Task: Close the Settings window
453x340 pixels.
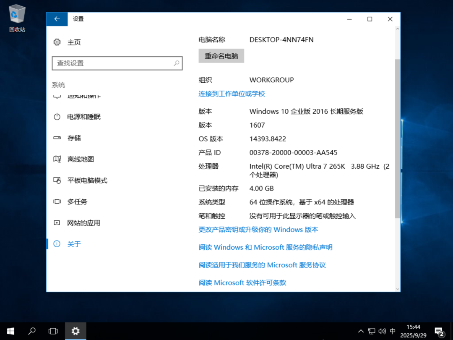Action: [x=390, y=19]
